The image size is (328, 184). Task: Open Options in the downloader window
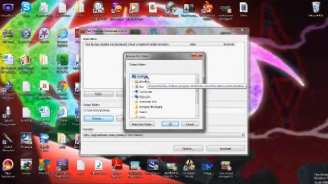pos(188,148)
